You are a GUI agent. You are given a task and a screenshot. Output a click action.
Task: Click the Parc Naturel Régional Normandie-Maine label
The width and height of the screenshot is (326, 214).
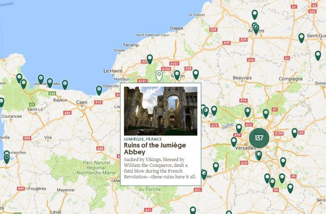click(x=96, y=168)
